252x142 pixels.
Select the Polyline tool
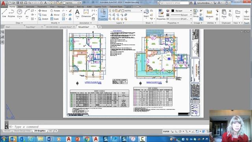pos(11,13)
